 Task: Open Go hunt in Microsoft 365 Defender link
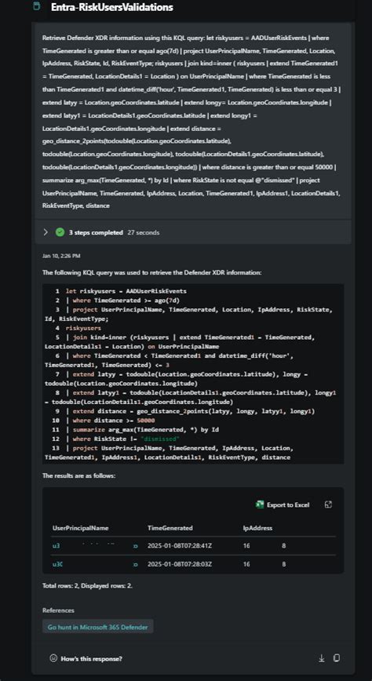click(98, 627)
